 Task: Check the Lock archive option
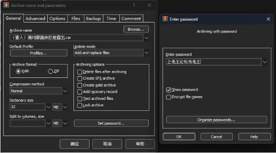[x=80, y=105]
